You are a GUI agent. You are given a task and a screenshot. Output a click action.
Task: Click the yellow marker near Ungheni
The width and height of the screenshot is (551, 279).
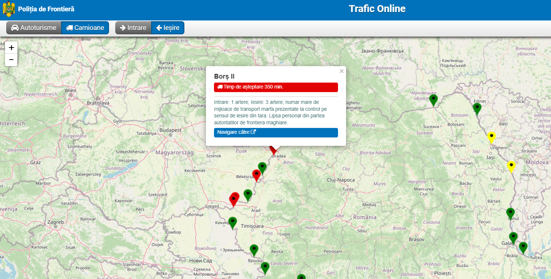click(491, 137)
